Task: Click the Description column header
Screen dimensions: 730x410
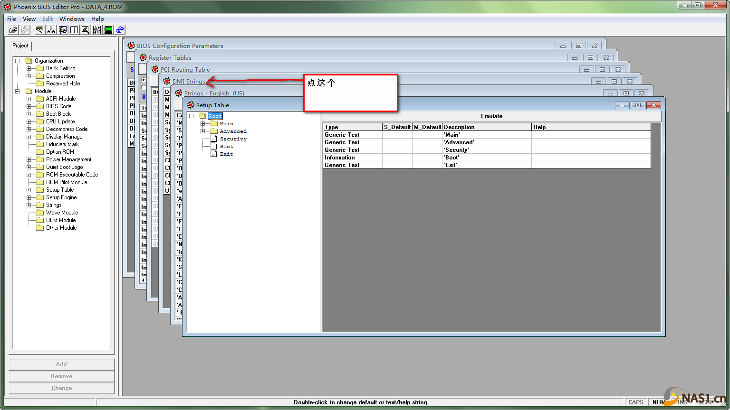Action: [x=487, y=127]
